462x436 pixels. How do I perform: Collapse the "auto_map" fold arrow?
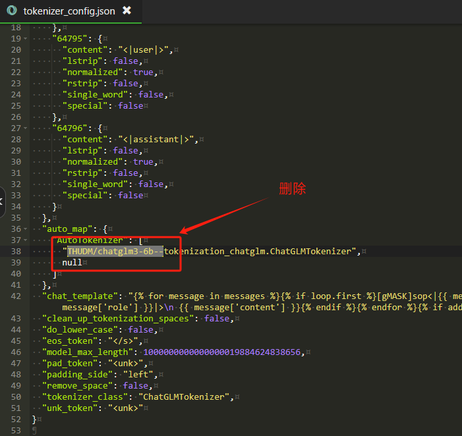coord(25,229)
